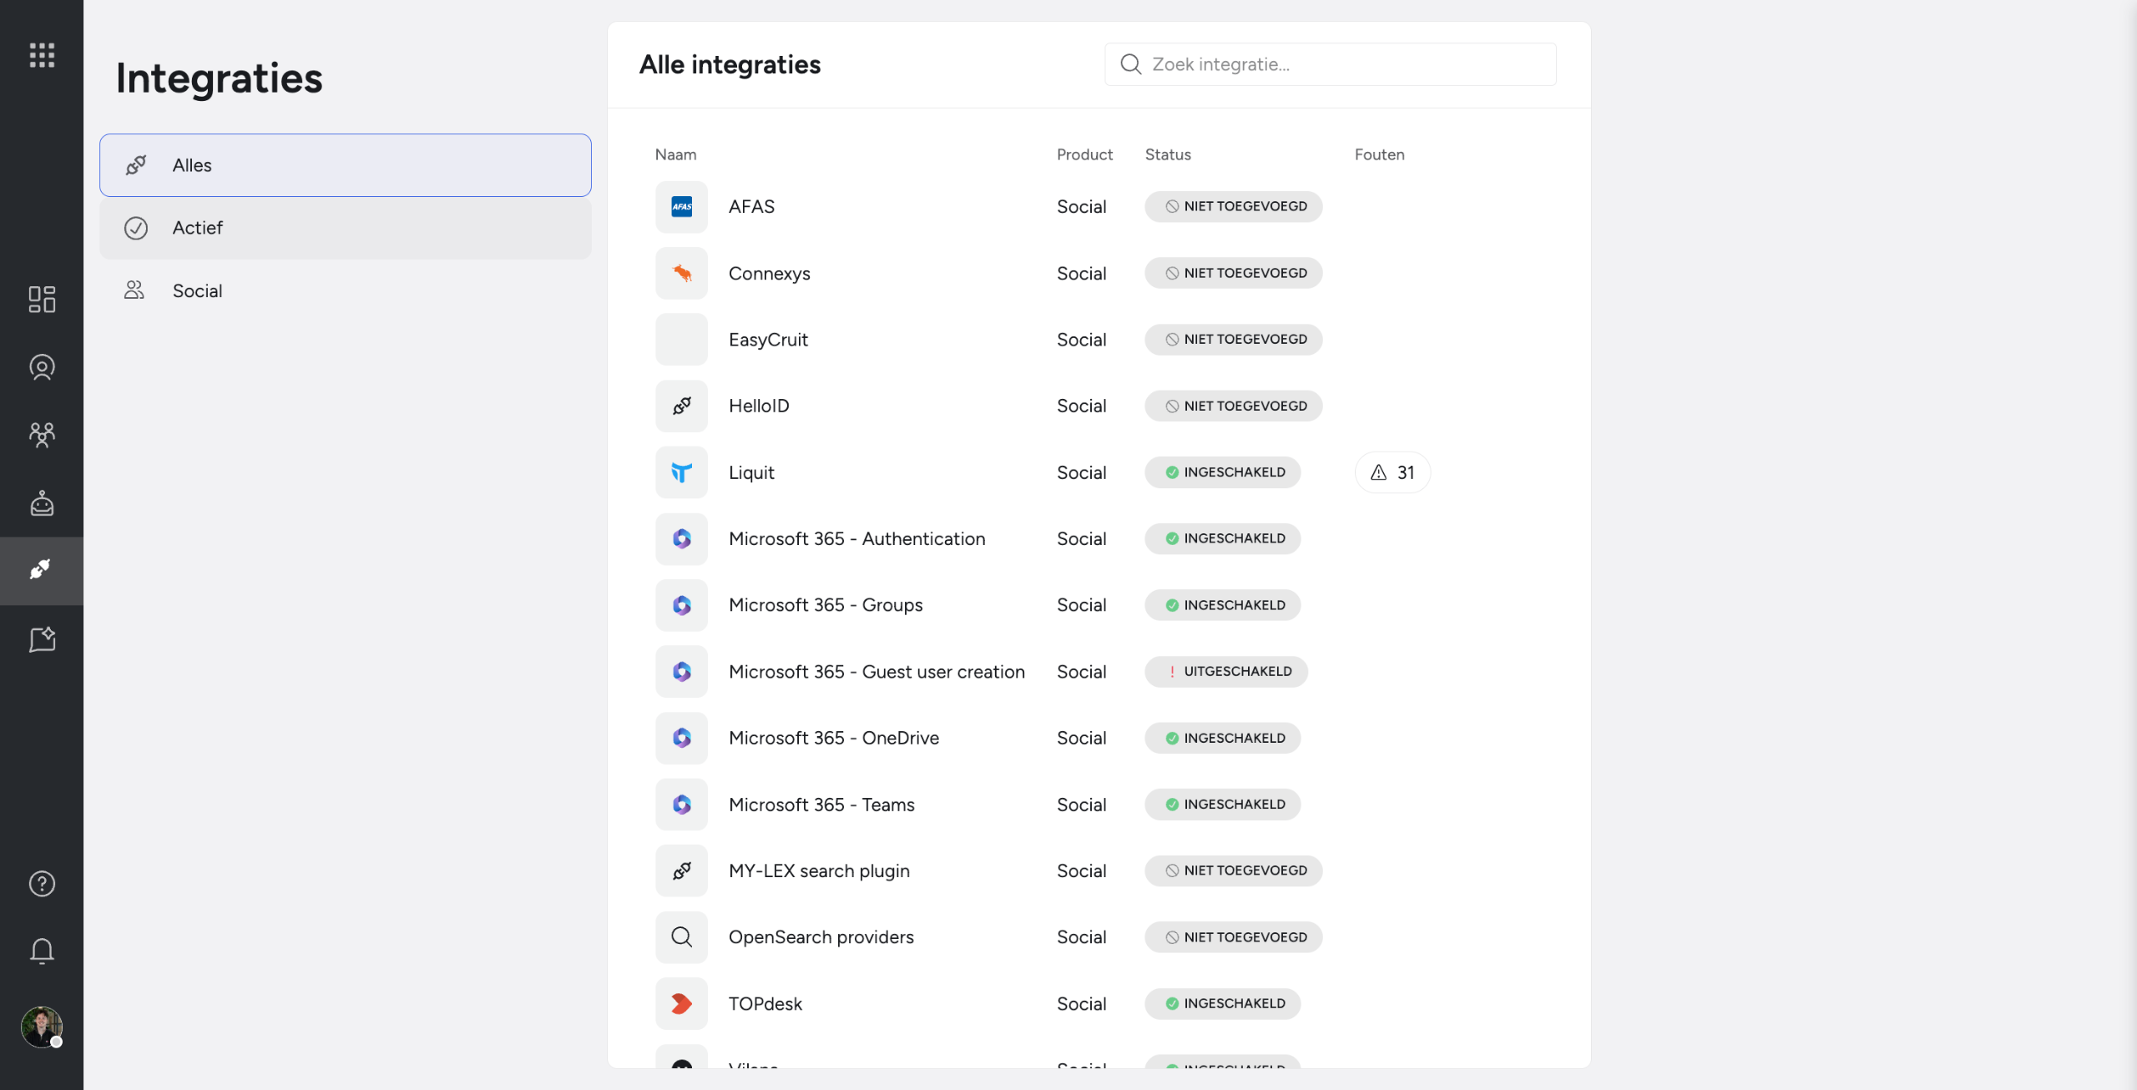Click the OpenSearch providers magnifier icon
The height and width of the screenshot is (1090, 2137).
681,937
